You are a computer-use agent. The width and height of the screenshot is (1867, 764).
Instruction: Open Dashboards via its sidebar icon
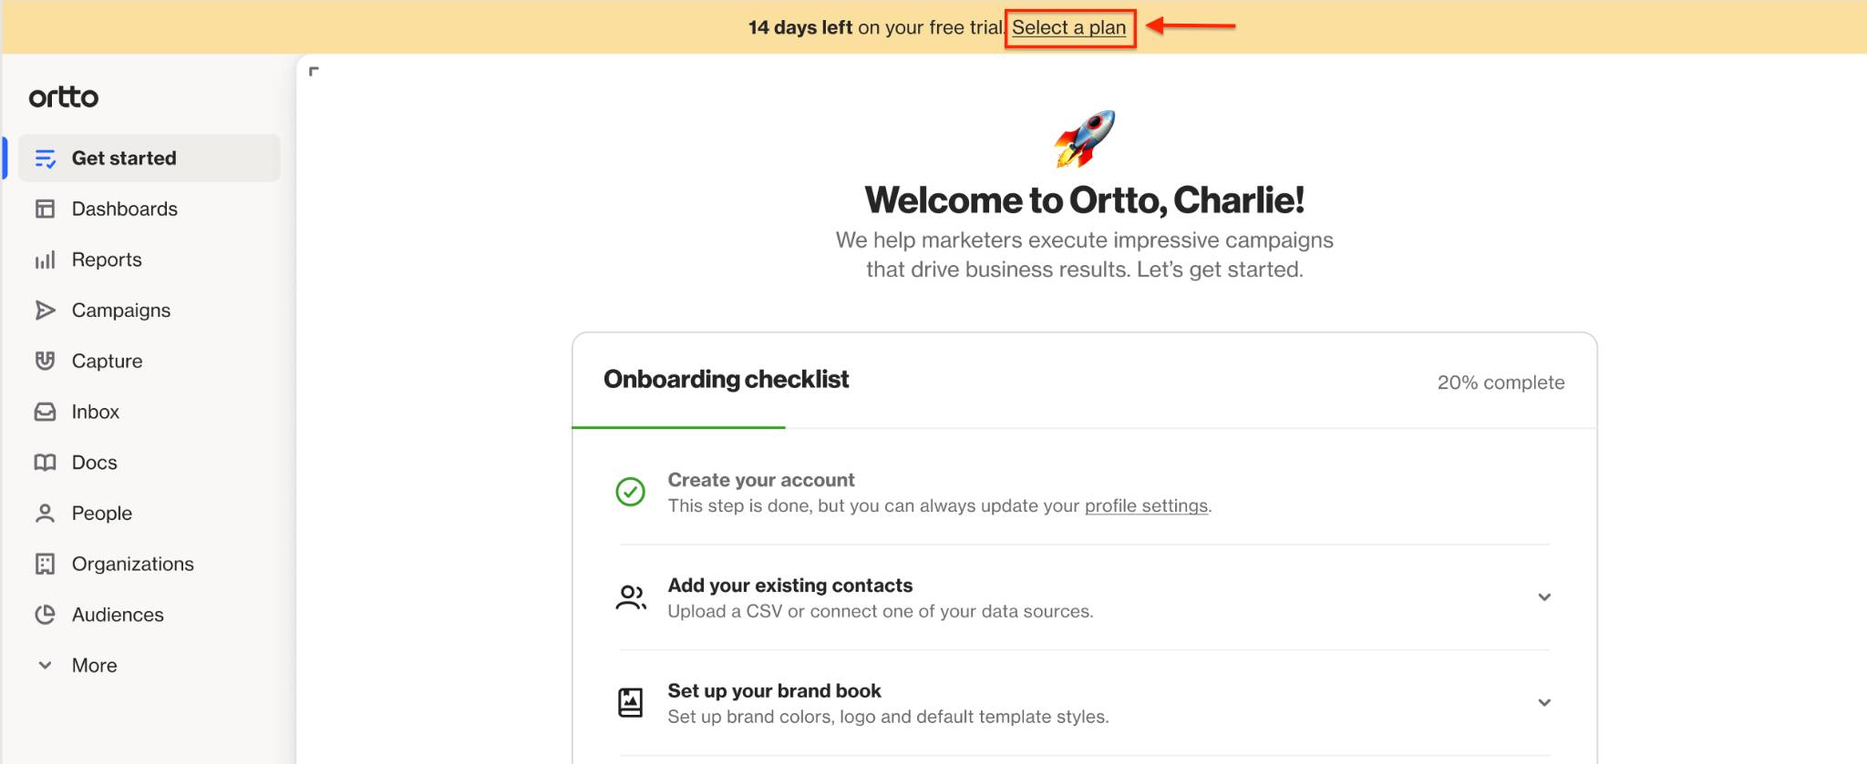(45, 209)
